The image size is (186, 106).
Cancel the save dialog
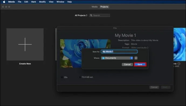(127, 64)
